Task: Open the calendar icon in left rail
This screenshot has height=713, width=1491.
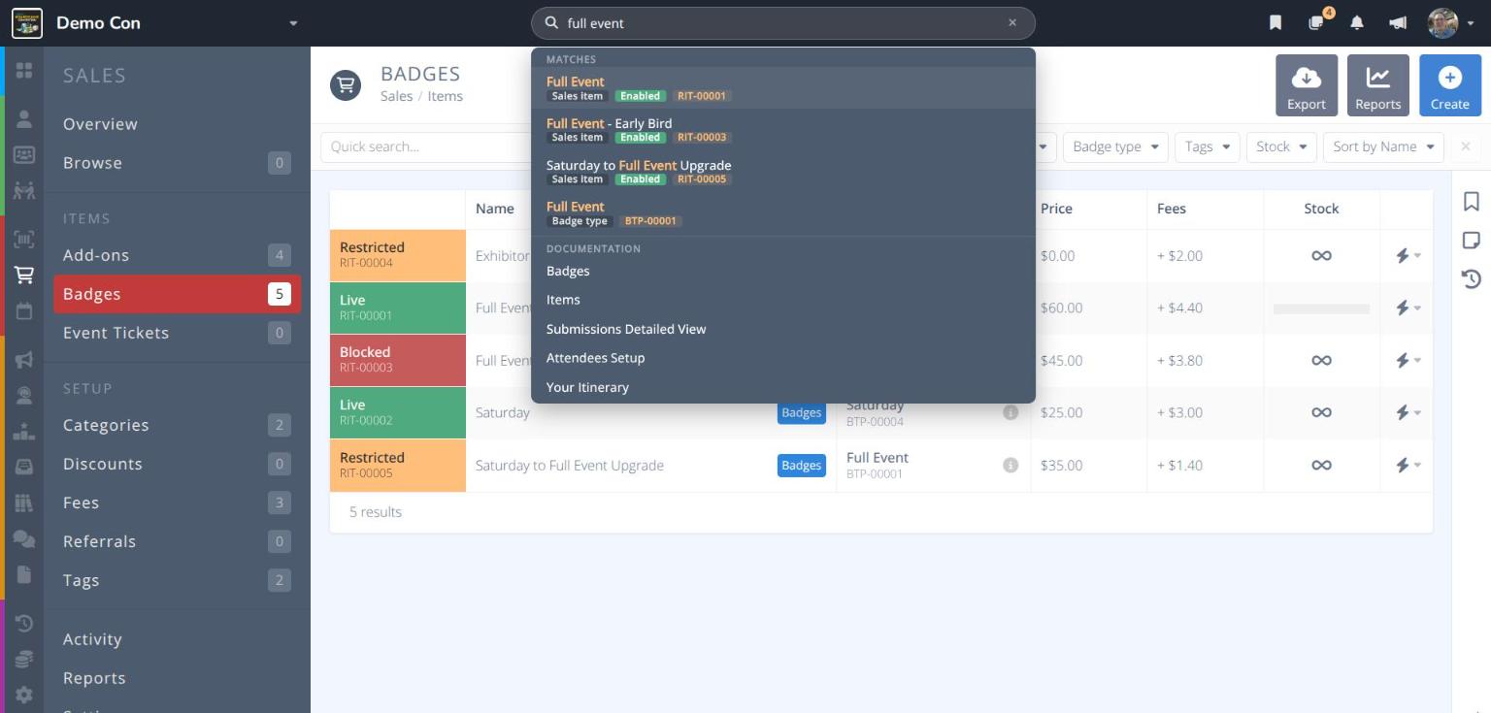Action: [24, 311]
